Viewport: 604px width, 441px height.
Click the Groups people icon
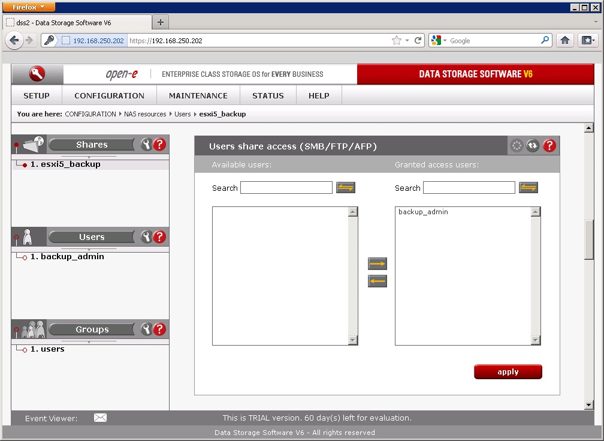(x=33, y=329)
